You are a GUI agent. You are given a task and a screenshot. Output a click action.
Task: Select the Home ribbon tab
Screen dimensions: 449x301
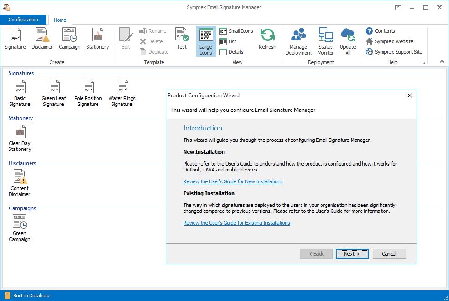click(60, 20)
